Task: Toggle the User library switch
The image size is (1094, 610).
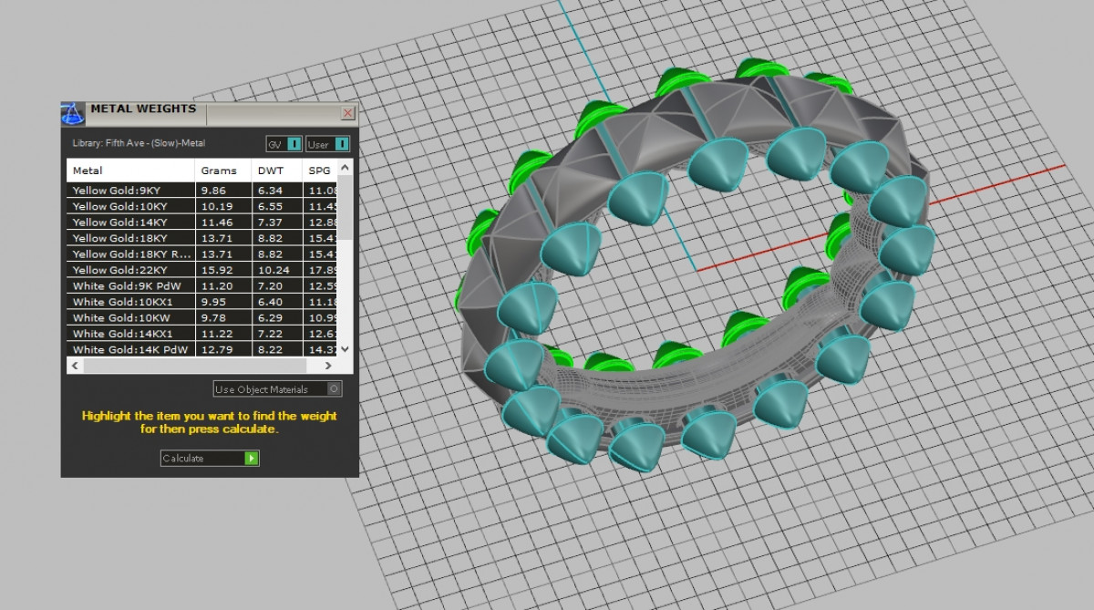Action: [x=341, y=144]
